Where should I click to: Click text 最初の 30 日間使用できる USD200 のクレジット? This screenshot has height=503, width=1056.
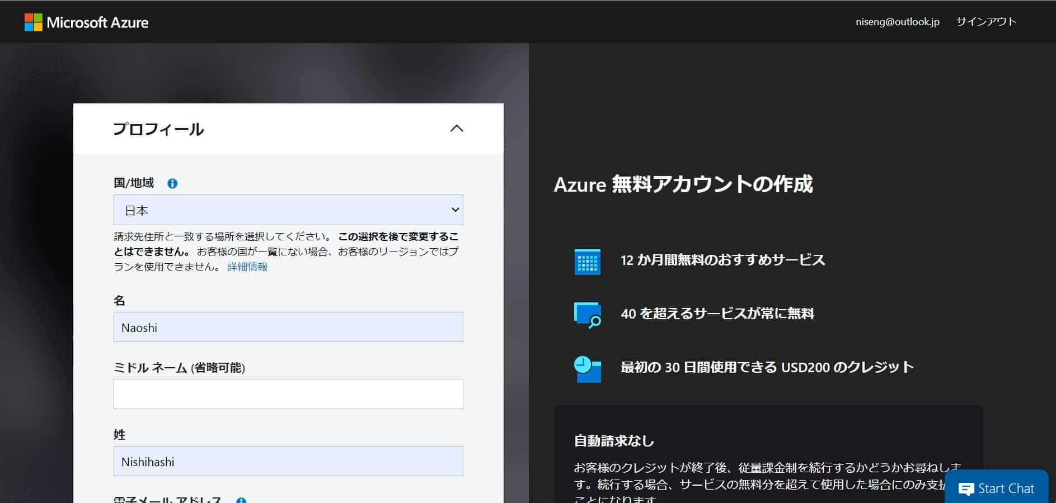pos(767,367)
